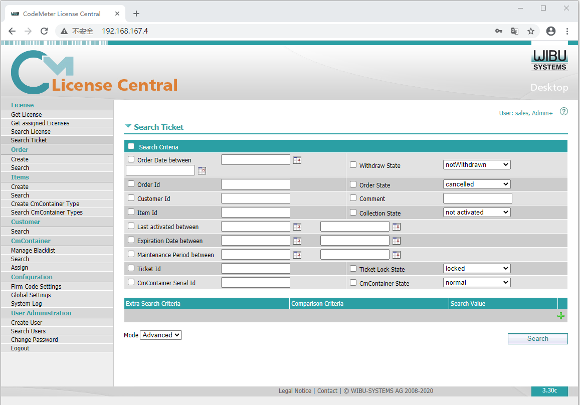The image size is (580, 405).
Task: Open calendar picker for Order Date end
Action: 202,170
